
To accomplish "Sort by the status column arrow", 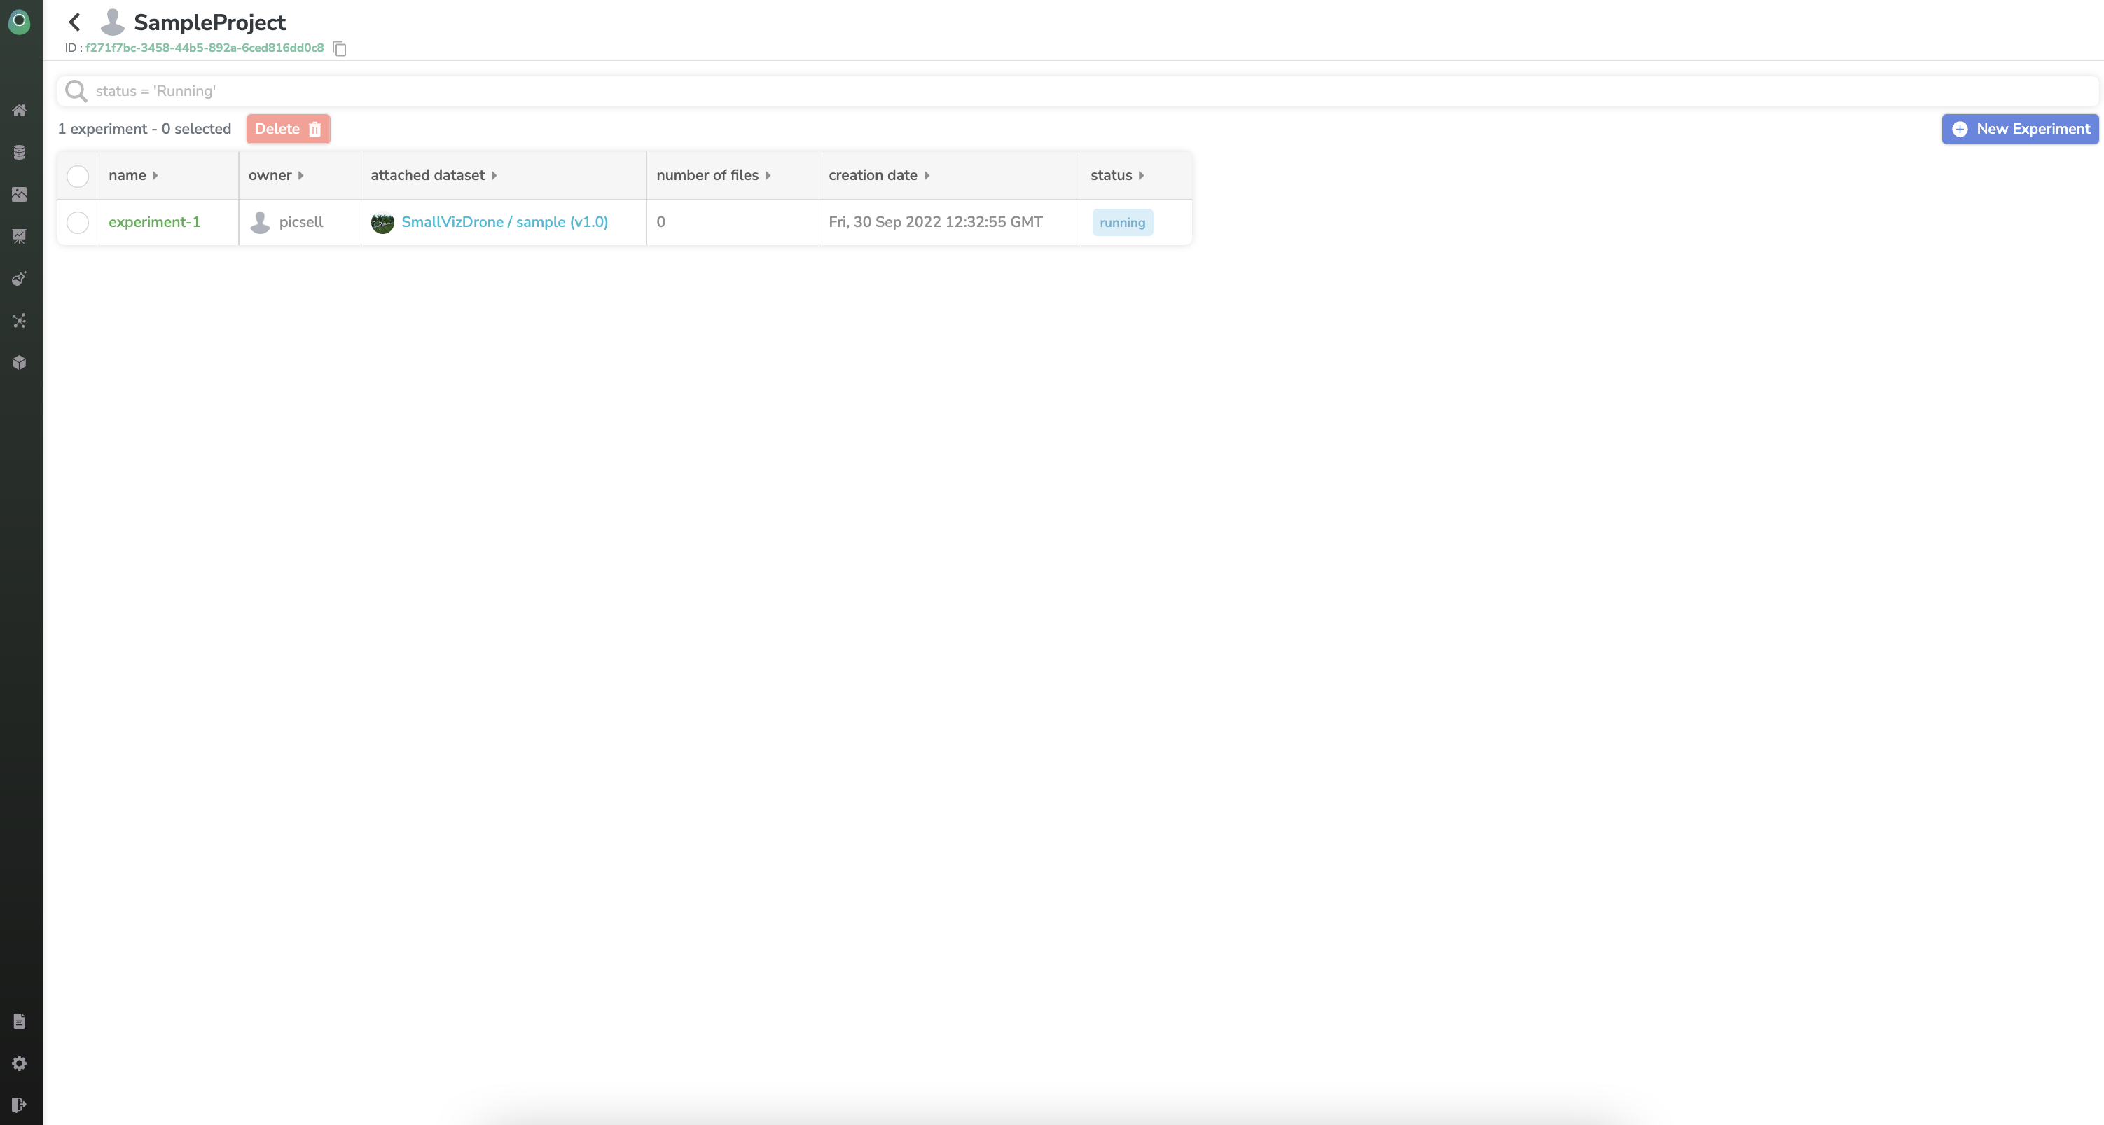I will 1141,176.
